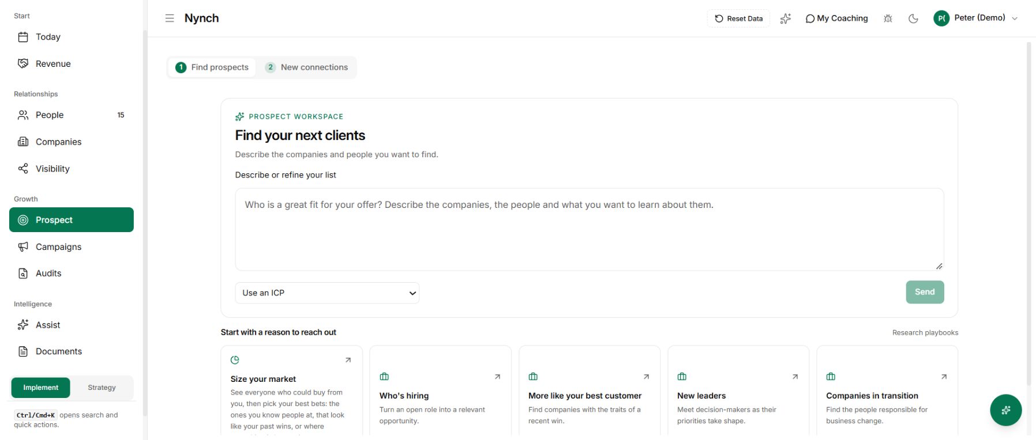Screen dimensions: 1036x440
Task: Click the PROSPECT WORKSPACE label
Action: pos(296,116)
